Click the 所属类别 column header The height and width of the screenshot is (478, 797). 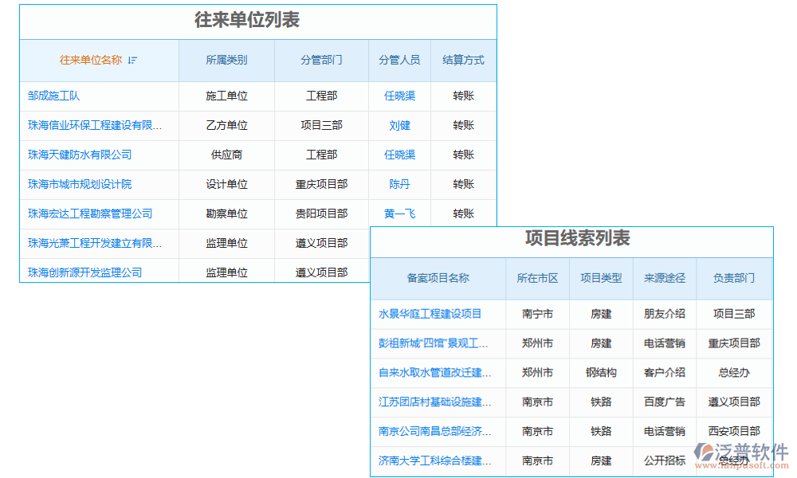pos(226,60)
